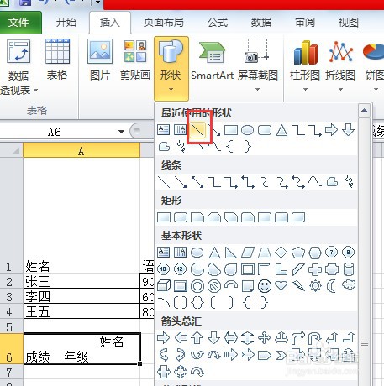
Task: Choose the oval in recently used shapes
Action: (248, 130)
